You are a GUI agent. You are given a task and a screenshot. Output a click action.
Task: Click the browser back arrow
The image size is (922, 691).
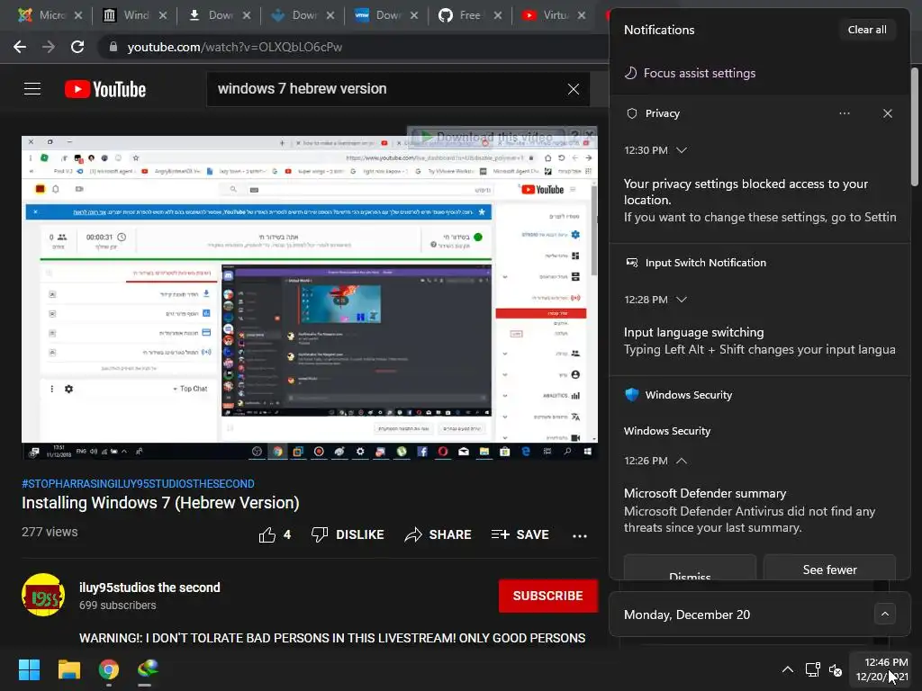pyautogui.click(x=20, y=47)
